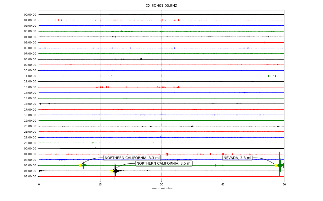Click the 30 tick label on the x-axis

[x=161, y=184]
